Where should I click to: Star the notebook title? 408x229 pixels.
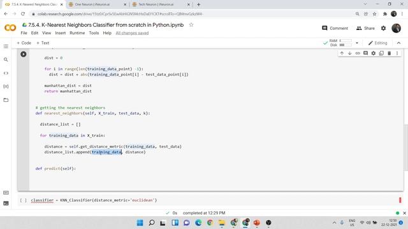click(x=191, y=25)
